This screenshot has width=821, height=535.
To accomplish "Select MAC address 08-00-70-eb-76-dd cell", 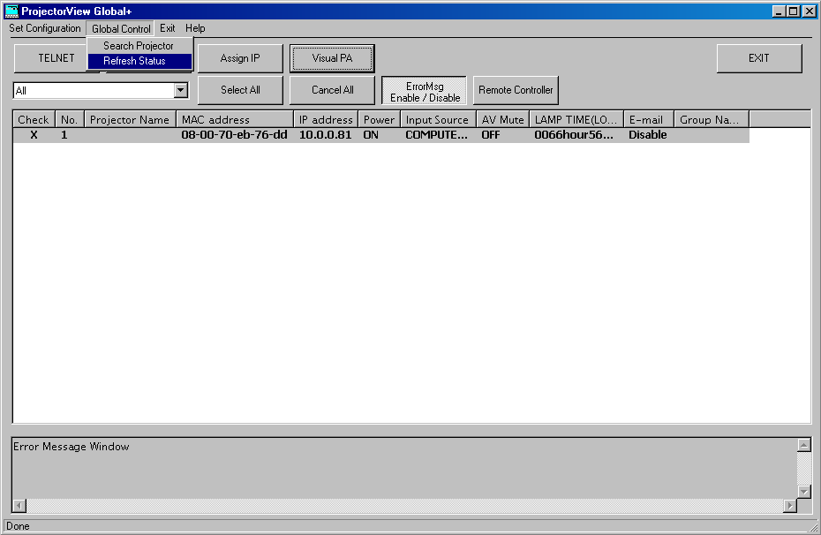I will [x=234, y=135].
